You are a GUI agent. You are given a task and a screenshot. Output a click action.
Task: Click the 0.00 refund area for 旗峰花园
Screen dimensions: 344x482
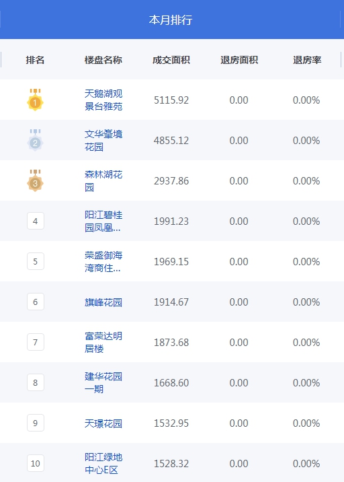(239, 302)
